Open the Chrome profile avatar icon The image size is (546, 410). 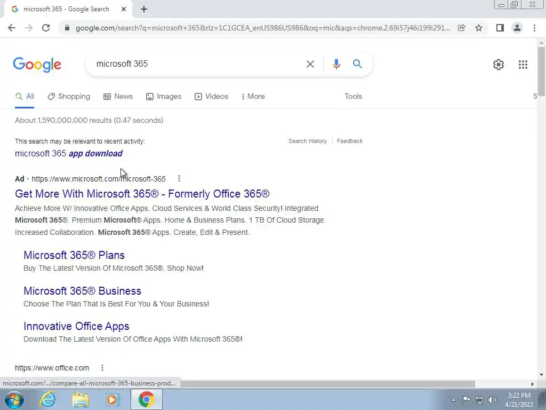click(x=517, y=28)
